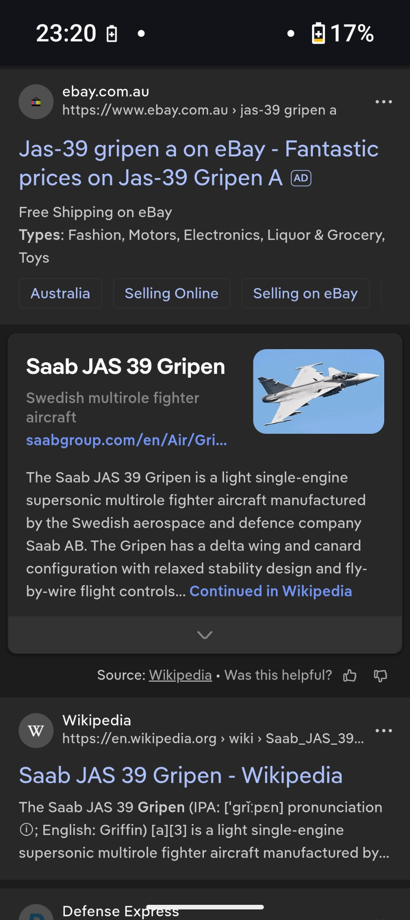Tap Continued in Wikipedia link
This screenshot has height=920, width=410.
click(271, 591)
